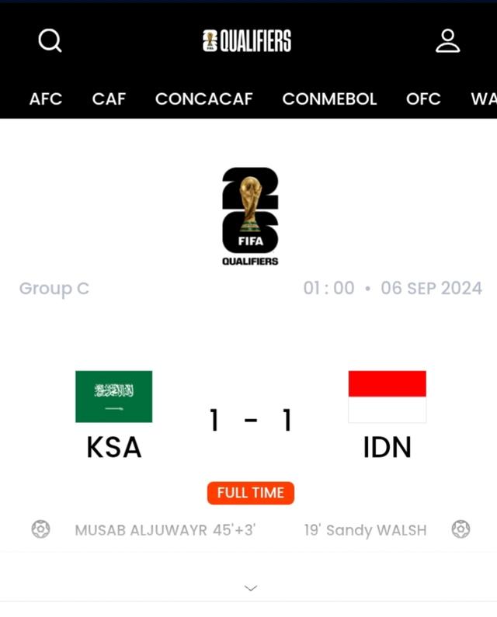Open the IDN team name
Screen dimensions: 497x617
[x=388, y=447]
